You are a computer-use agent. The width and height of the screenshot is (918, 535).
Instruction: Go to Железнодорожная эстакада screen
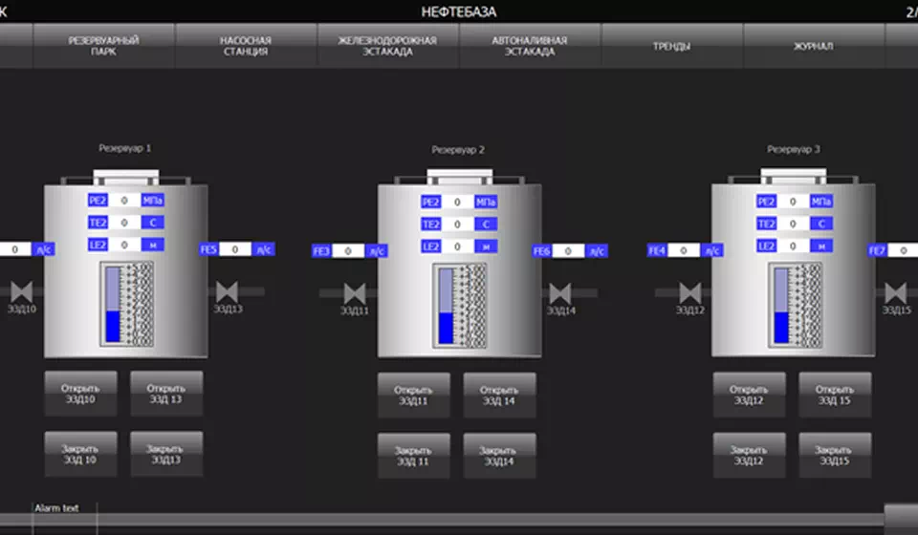click(387, 46)
